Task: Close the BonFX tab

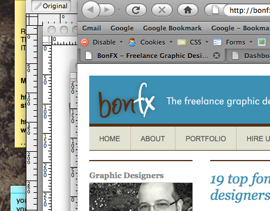Action: pos(217,56)
